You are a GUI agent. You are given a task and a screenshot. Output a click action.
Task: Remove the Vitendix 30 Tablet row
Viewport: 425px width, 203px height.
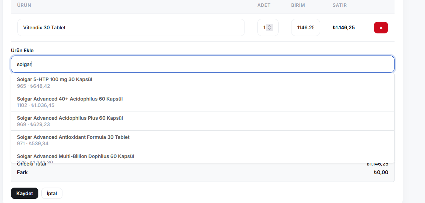[381, 27]
